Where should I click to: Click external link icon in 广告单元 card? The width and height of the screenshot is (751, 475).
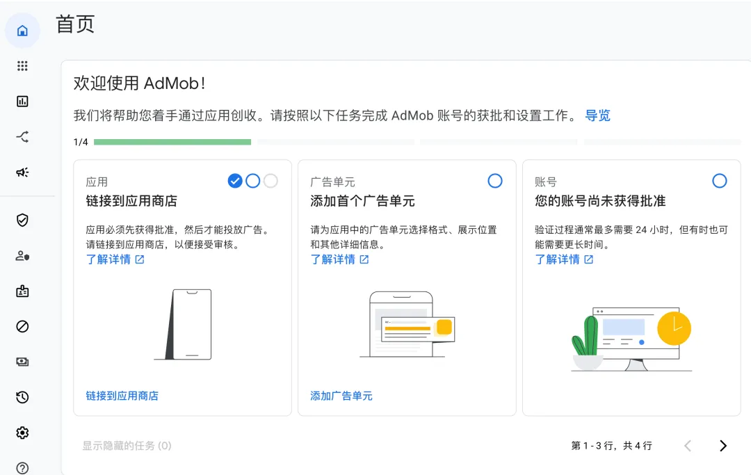364,259
